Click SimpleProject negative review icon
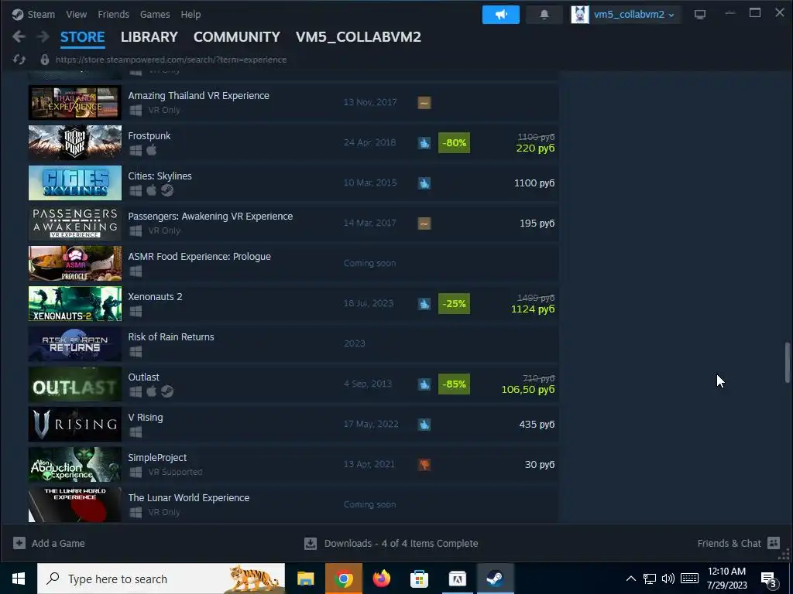Viewport: 793px width, 594px height. [424, 465]
